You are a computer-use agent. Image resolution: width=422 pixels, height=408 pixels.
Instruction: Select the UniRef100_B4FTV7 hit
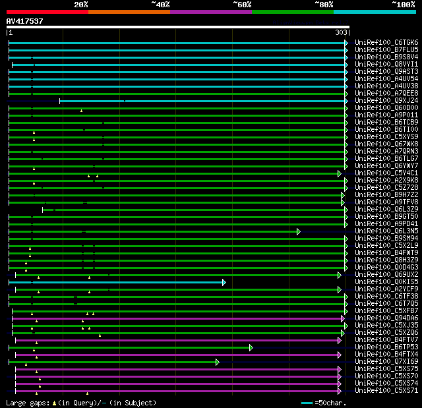386,340
